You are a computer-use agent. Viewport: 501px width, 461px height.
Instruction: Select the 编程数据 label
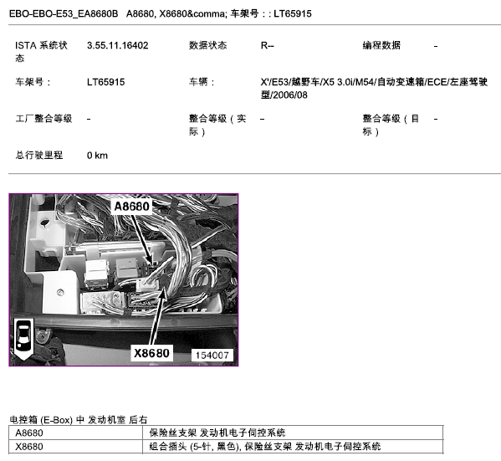click(381, 45)
